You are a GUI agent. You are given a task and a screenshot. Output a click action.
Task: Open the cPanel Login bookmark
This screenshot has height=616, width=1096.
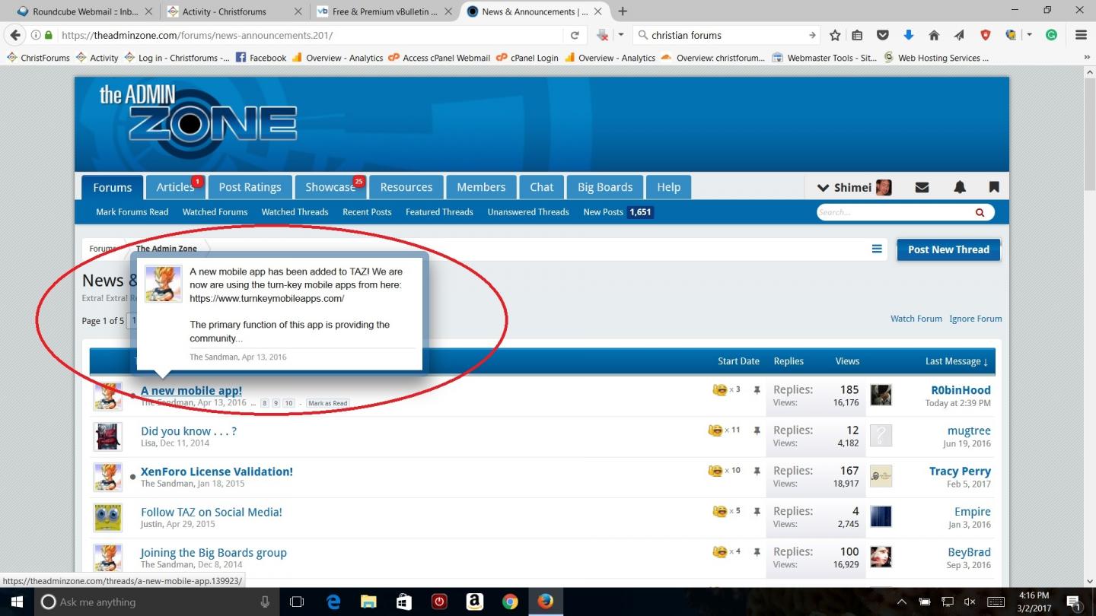tap(527, 58)
